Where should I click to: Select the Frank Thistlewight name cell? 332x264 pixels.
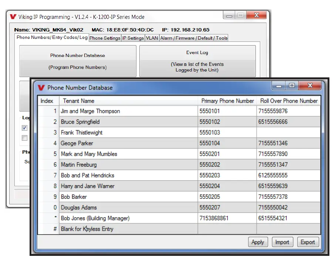[128, 133]
